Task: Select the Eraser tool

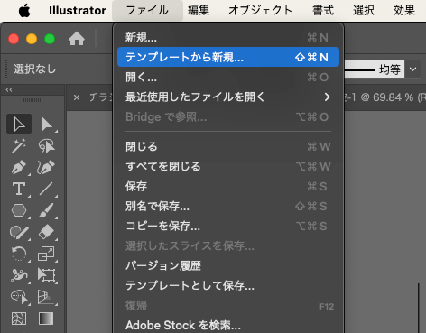Action: (47, 232)
